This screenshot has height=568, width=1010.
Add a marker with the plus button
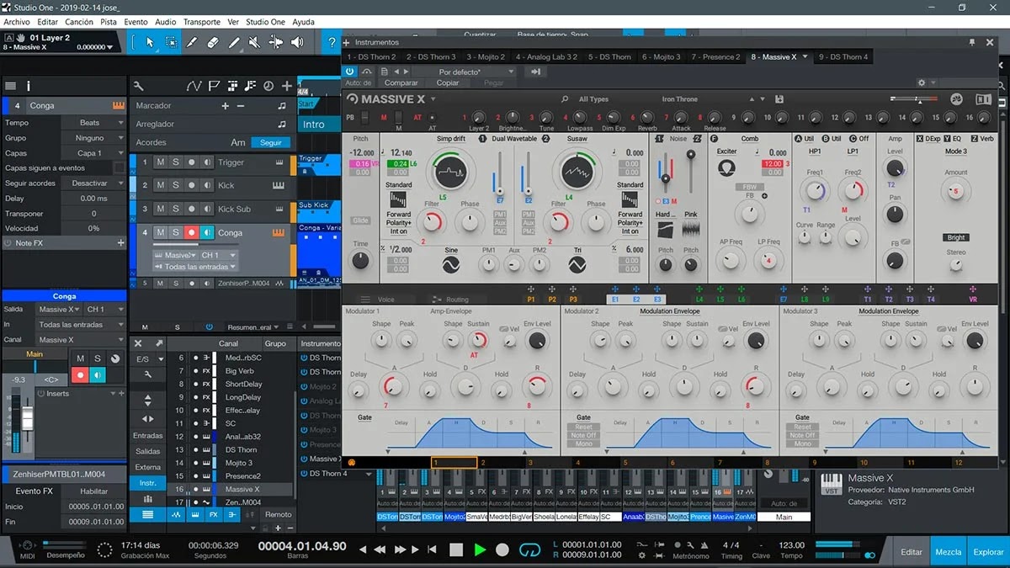(x=225, y=106)
